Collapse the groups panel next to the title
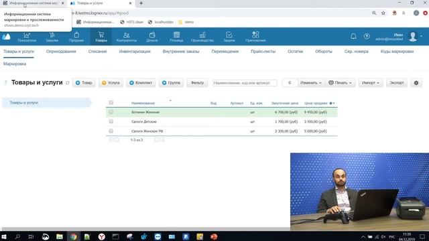 coord(5,82)
